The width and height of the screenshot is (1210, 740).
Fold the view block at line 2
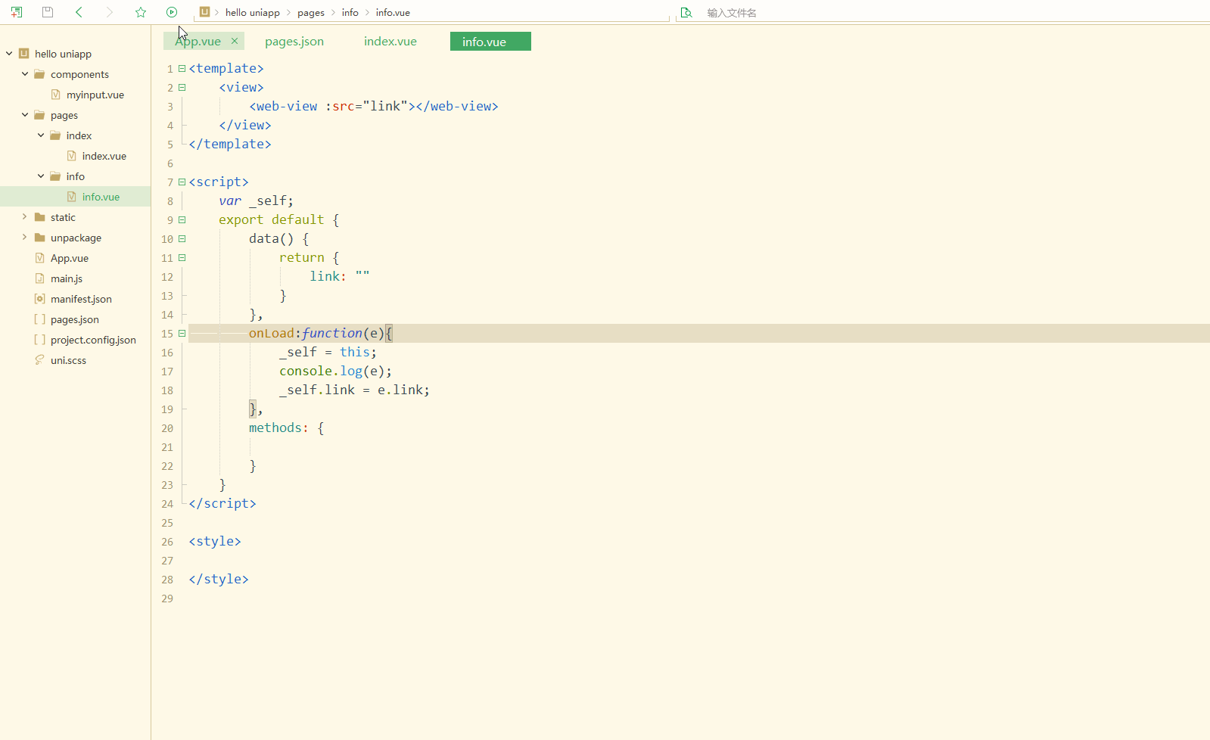point(182,88)
